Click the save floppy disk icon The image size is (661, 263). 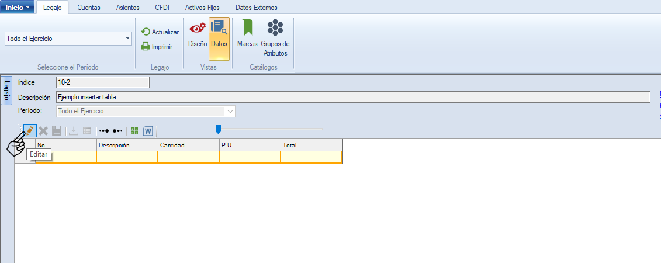click(x=57, y=131)
